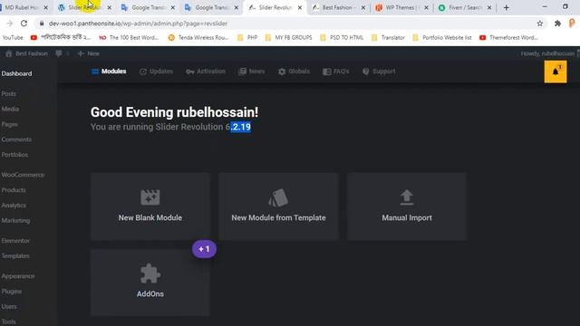580x326 pixels.
Task: Open Portfolios in WordPress sidebar
Action: point(14,155)
